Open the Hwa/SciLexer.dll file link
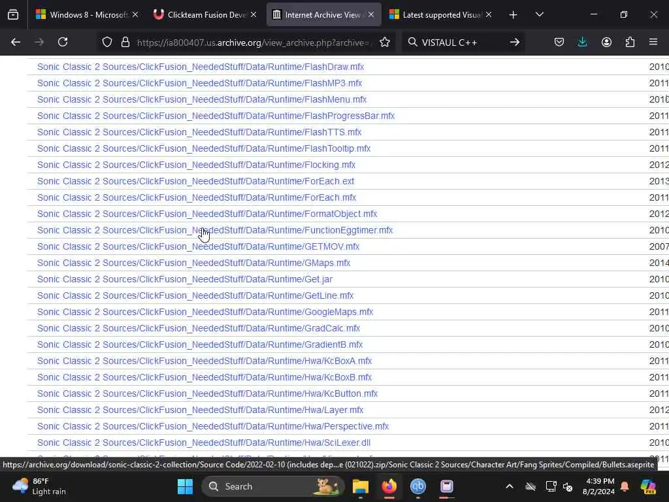Image resolution: width=669 pixels, height=502 pixels. pyautogui.click(x=204, y=443)
